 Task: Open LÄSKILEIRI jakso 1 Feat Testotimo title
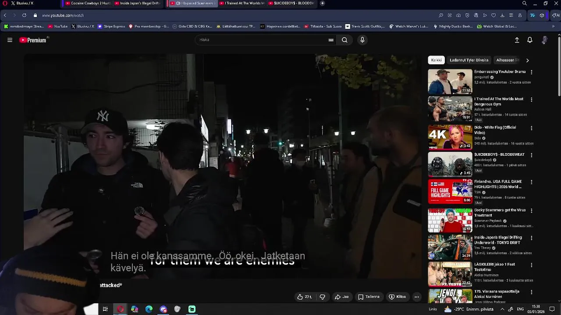point(494,267)
